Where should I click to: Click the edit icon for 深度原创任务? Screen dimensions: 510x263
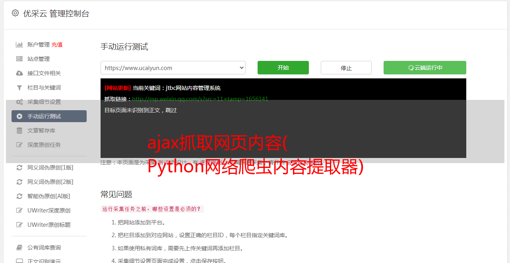click(x=19, y=145)
